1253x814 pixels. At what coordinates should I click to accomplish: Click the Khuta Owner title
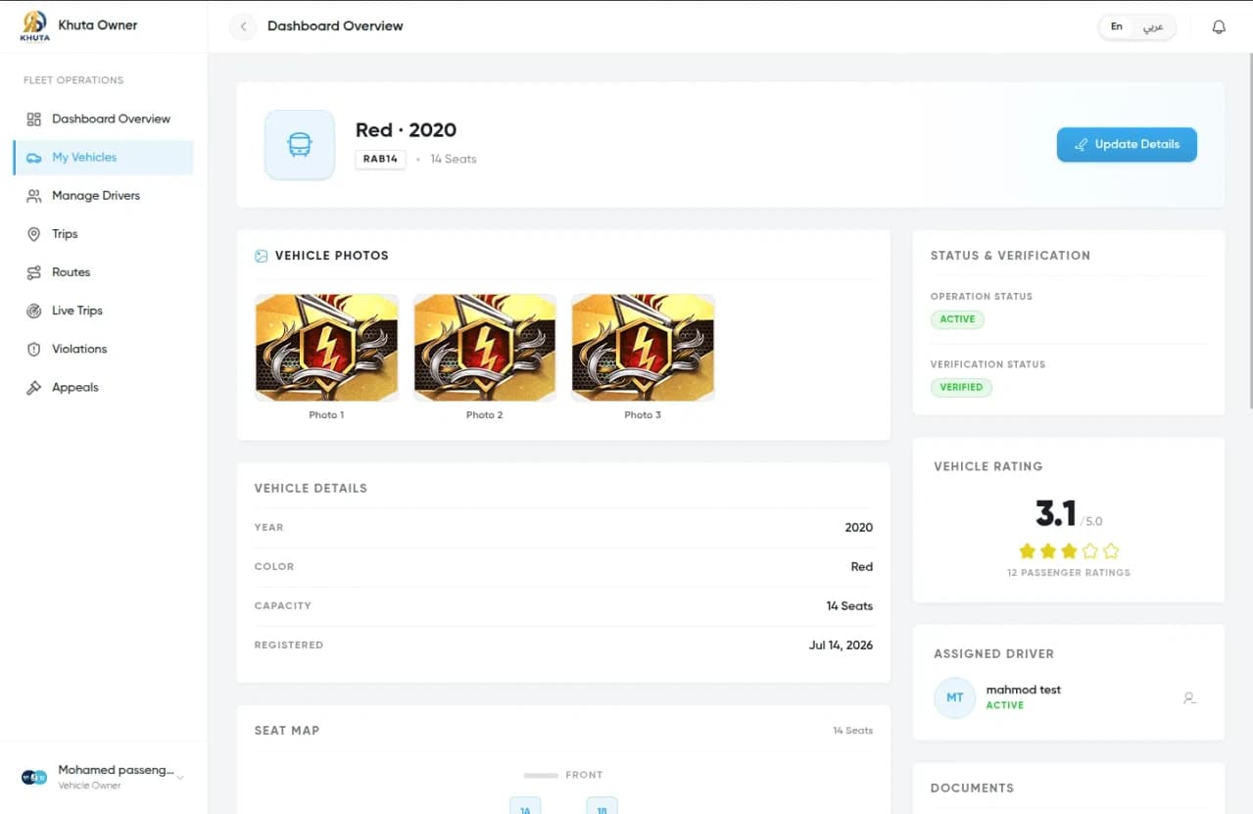98,24
